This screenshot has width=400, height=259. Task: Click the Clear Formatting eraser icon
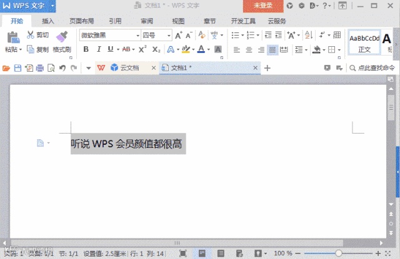(x=202, y=35)
